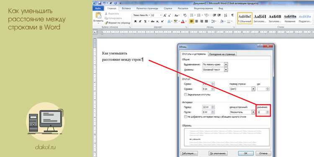Select the Название style thumbnail
The width and height of the screenshot is (314, 157).
290,18
